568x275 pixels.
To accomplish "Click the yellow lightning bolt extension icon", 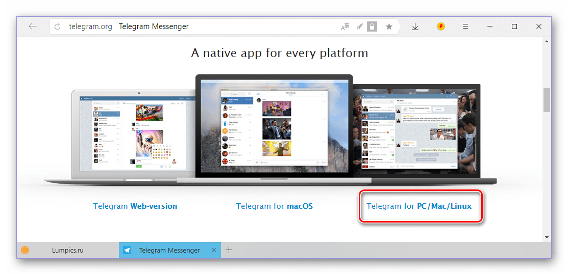I will (441, 26).
